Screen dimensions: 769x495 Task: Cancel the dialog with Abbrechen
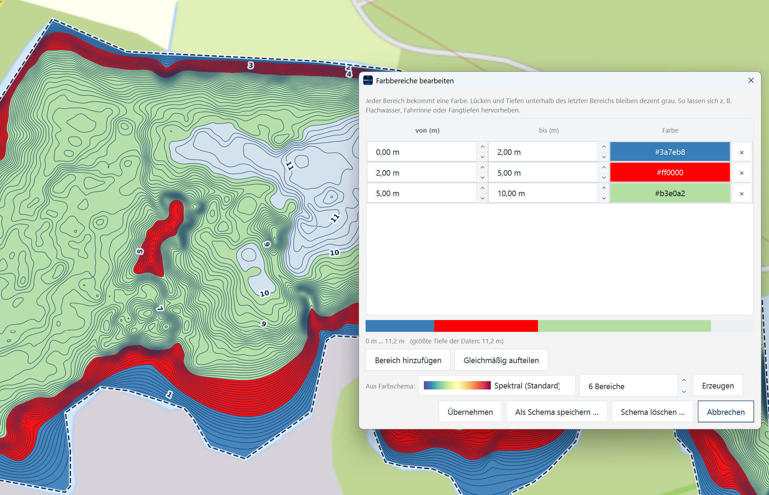click(726, 412)
